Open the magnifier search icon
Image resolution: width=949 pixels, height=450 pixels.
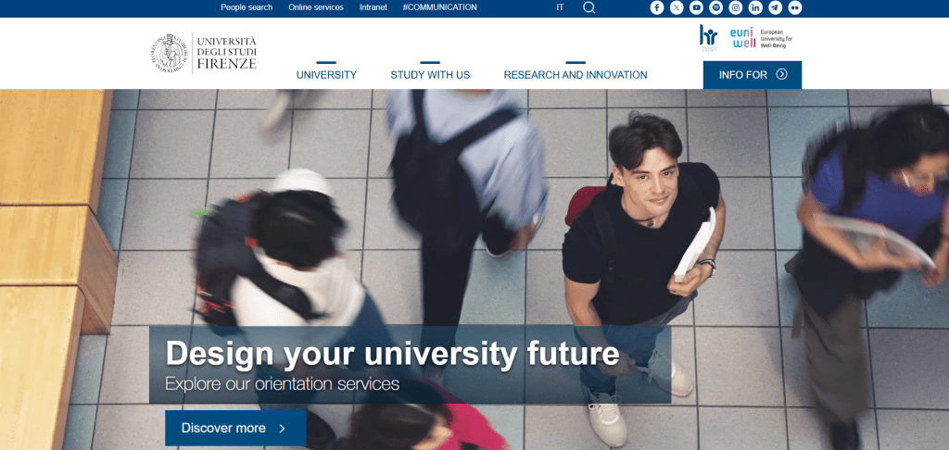588,7
